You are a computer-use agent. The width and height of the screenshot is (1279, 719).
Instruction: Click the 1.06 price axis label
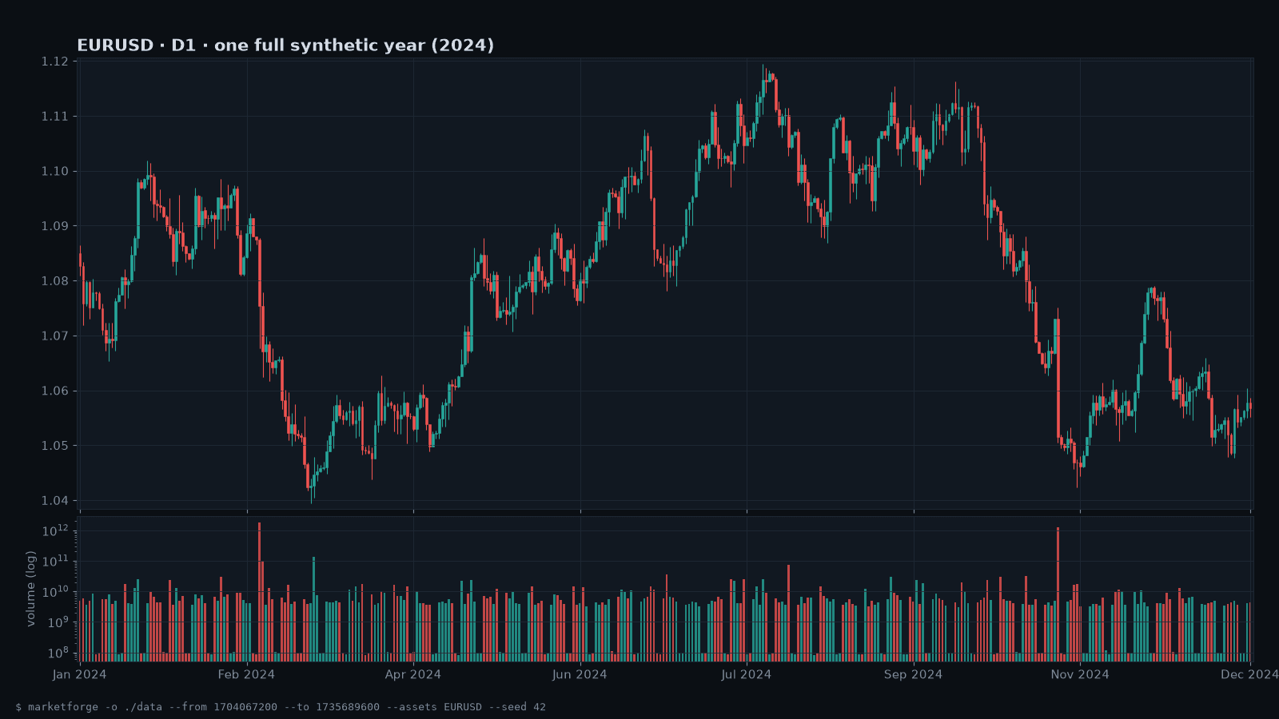point(55,391)
